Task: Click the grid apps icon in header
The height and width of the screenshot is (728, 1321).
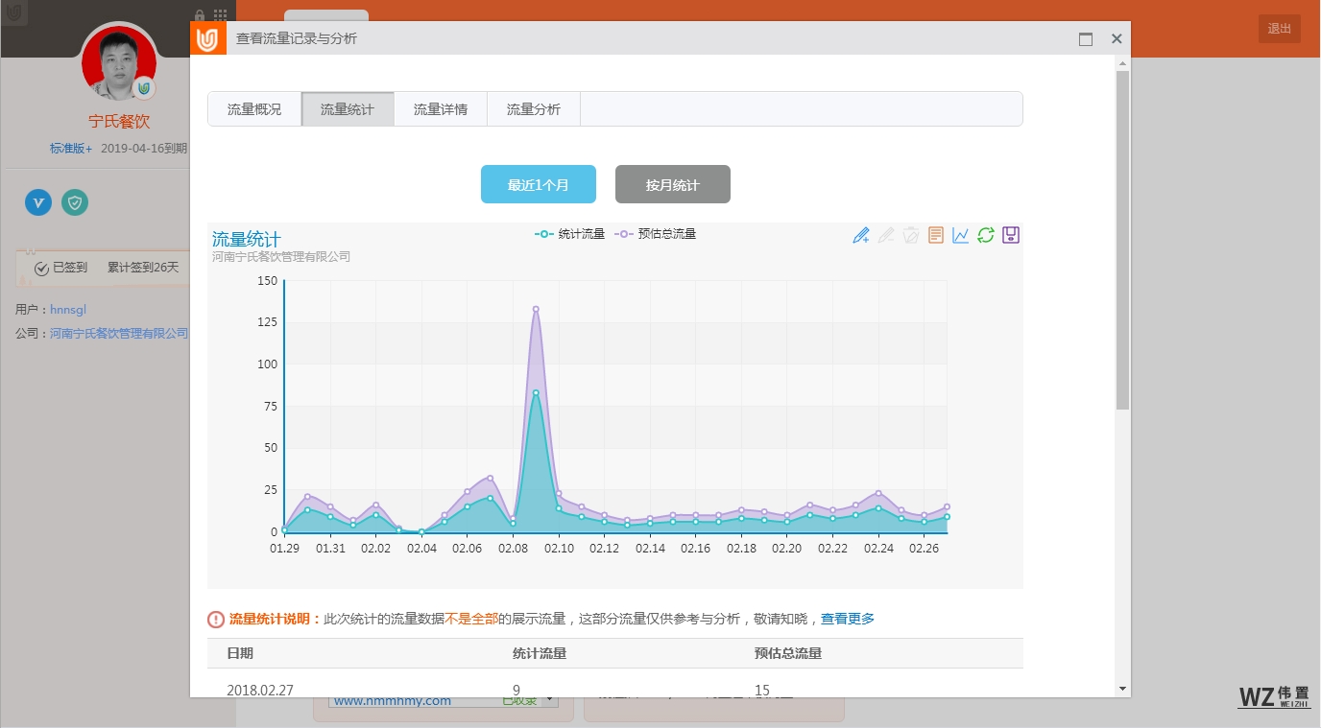Action: [x=221, y=16]
